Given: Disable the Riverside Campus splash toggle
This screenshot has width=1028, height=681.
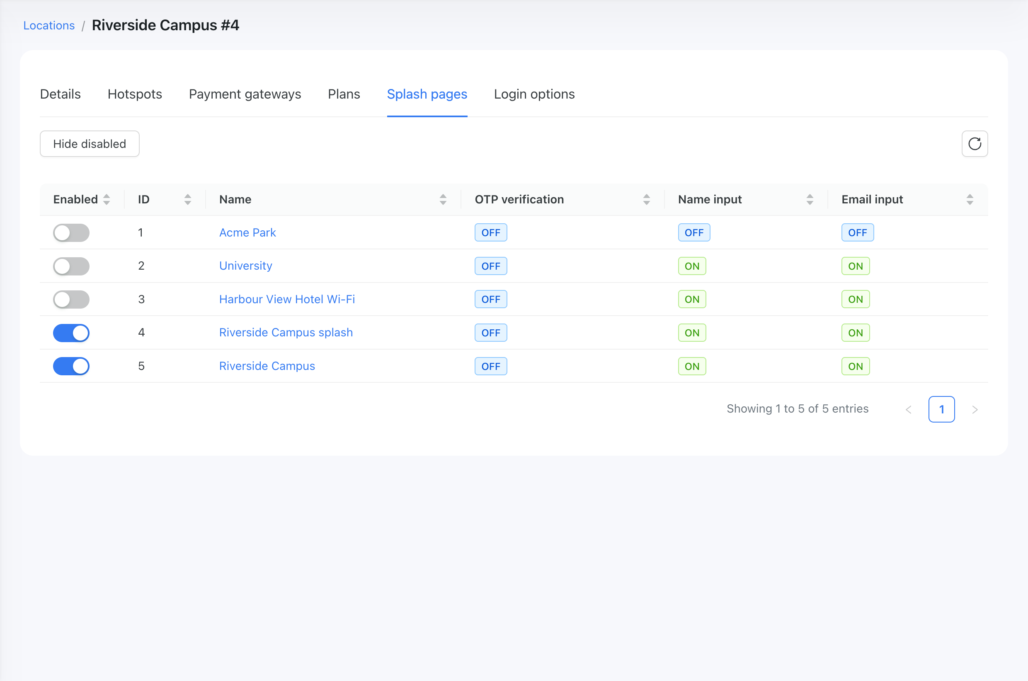Looking at the screenshot, I should [x=71, y=333].
